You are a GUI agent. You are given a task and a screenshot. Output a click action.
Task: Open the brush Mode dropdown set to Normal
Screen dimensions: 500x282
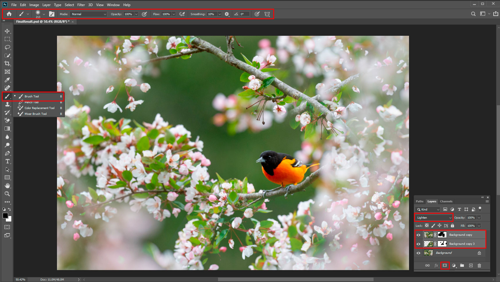(x=89, y=14)
